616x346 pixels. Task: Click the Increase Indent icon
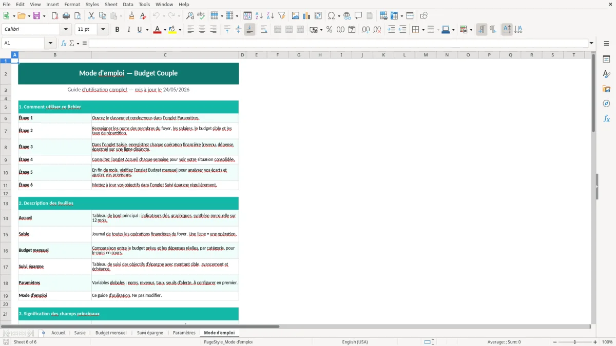(x=391, y=30)
